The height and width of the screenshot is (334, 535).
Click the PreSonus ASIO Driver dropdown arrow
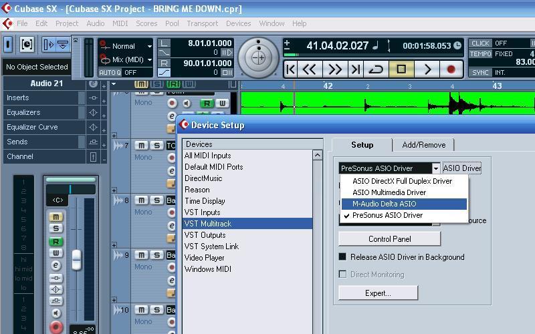pyautogui.click(x=436, y=168)
